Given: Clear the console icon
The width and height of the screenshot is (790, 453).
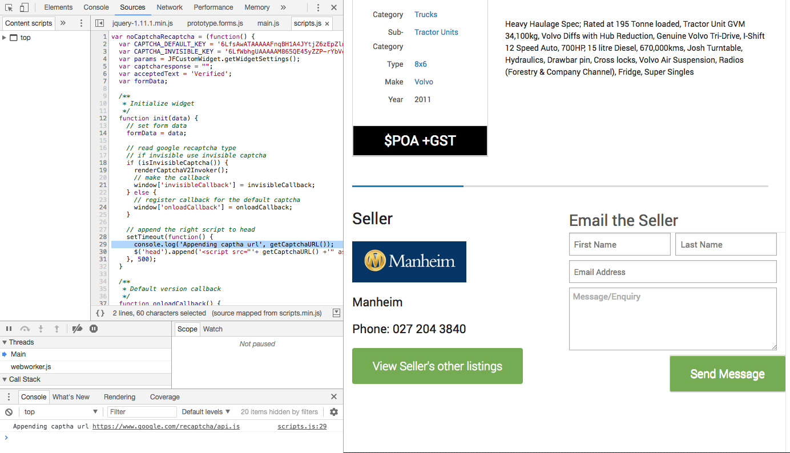Looking at the screenshot, I should (x=9, y=412).
